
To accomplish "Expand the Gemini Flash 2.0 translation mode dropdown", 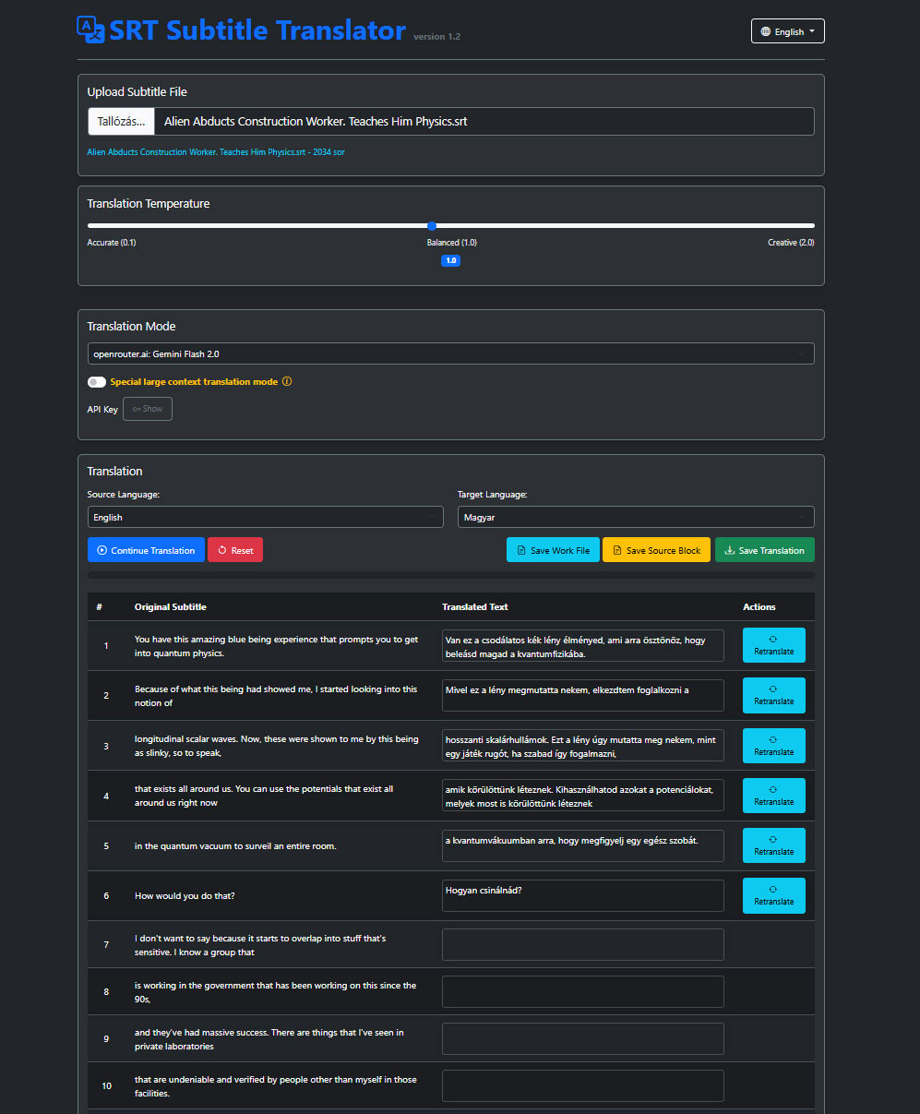I will coord(450,353).
